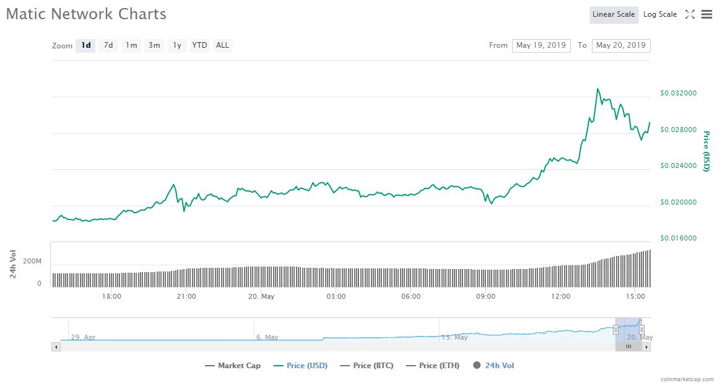The image size is (725, 388).
Task: Zoom chart to ALL
Action: (x=222, y=45)
